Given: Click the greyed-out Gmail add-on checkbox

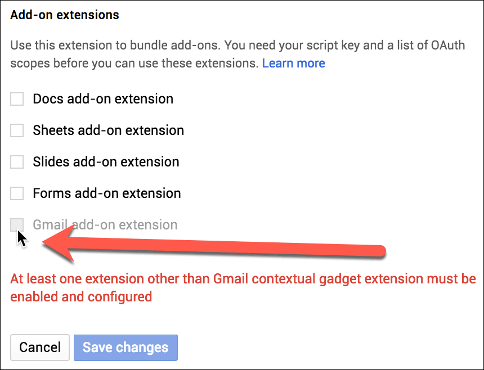Looking at the screenshot, I should tap(17, 225).
